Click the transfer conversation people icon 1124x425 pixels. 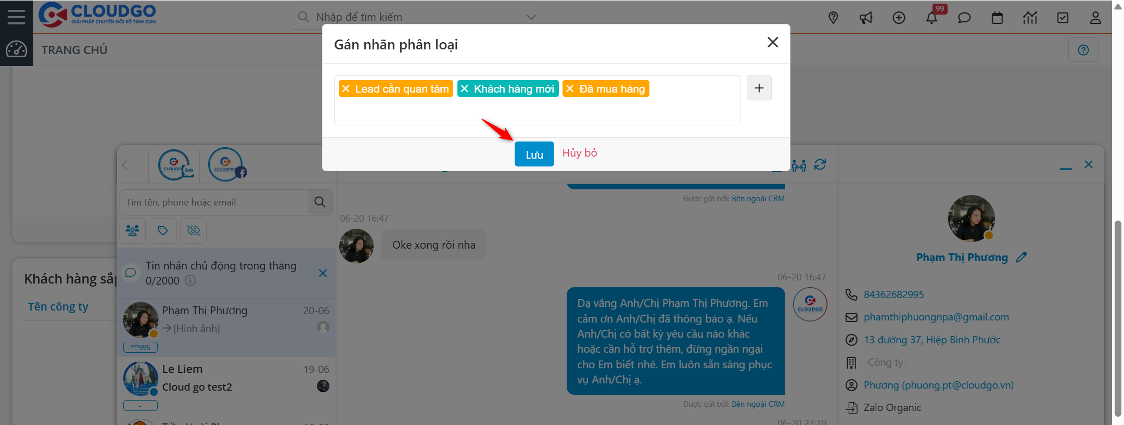point(799,165)
